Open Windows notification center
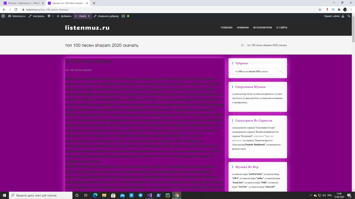The height and width of the screenshot is (199, 355). (x=349, y=195)
